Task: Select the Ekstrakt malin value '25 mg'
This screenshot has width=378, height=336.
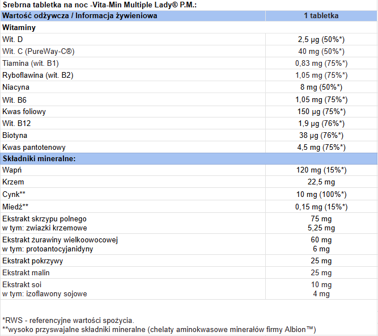Action: [321, 273]
